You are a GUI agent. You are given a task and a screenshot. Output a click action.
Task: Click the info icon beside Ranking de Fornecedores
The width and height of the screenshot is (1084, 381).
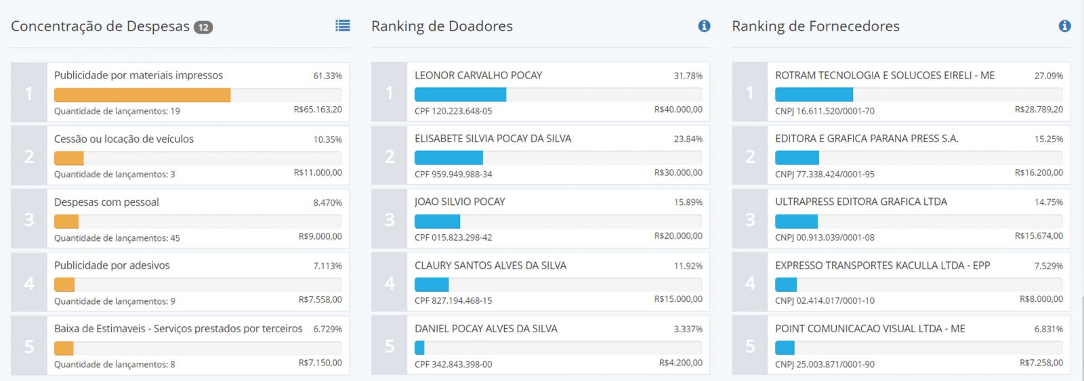pos(1064,26)
